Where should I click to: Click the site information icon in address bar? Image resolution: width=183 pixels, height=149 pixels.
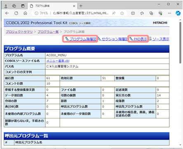click(36, 13)
